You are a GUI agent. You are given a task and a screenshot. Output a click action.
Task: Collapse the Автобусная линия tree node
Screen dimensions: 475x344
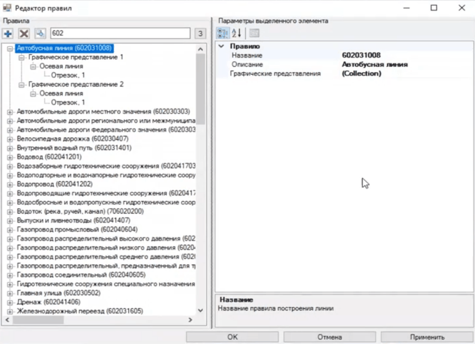(10, 48)
